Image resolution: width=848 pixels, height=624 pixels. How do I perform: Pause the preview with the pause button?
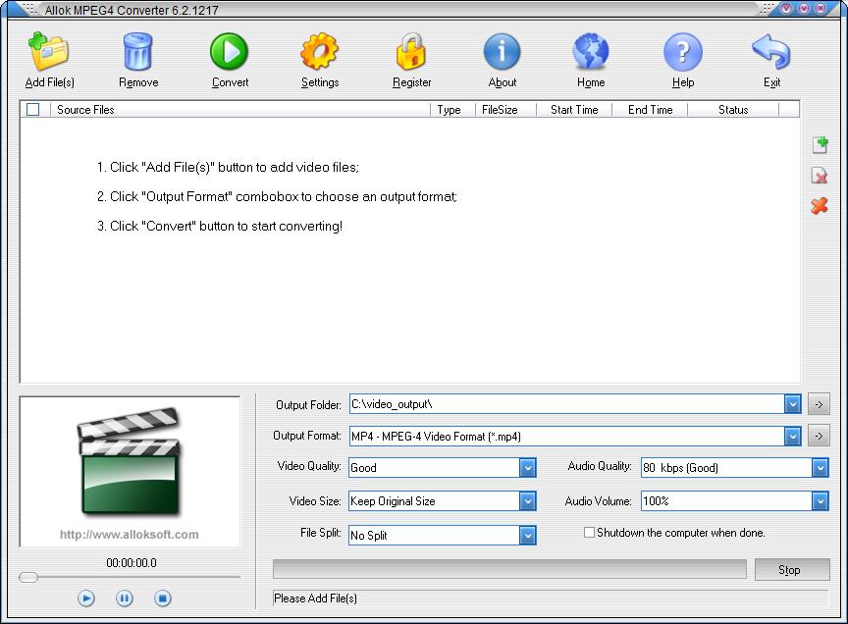[x=125, y=598]
